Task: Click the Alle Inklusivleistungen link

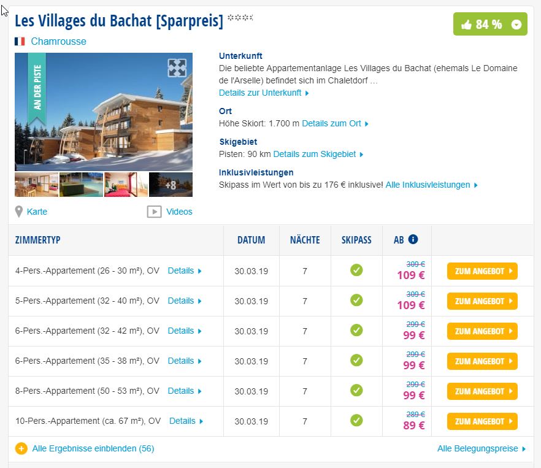Action: coord(429,184)
